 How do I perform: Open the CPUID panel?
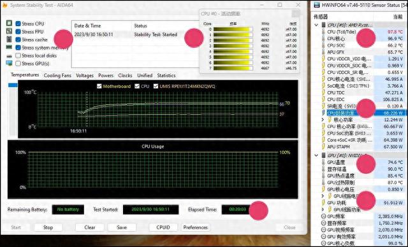click(163, 227)
